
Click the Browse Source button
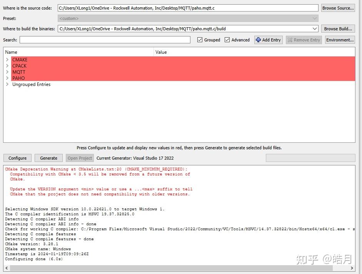338,8
